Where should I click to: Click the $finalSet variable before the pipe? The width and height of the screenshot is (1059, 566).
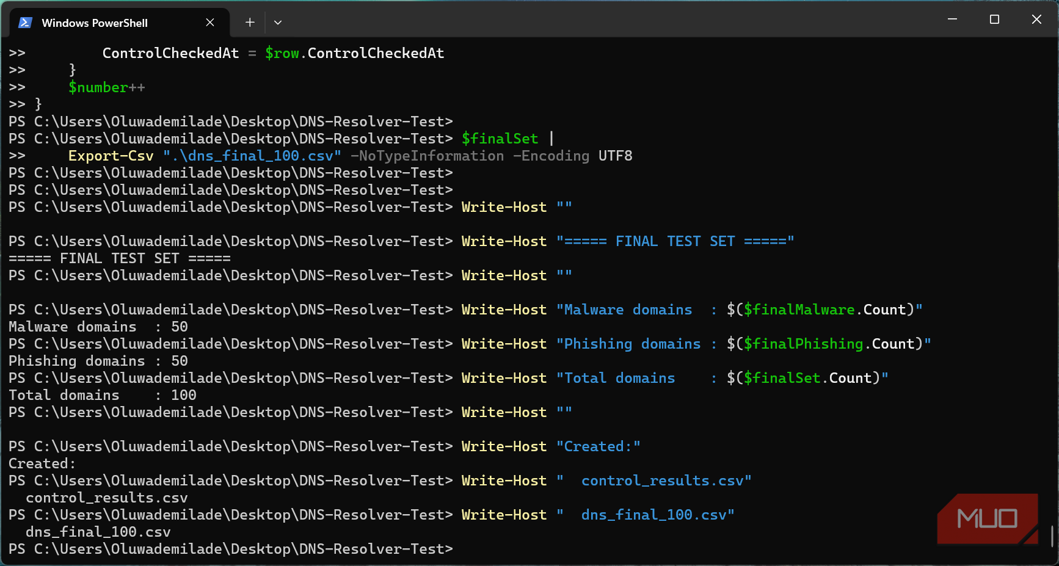[500, 139]
